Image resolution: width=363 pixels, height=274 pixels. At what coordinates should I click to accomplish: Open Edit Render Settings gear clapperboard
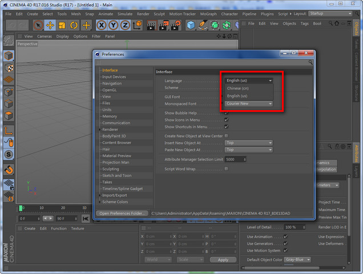click(176, 25)
